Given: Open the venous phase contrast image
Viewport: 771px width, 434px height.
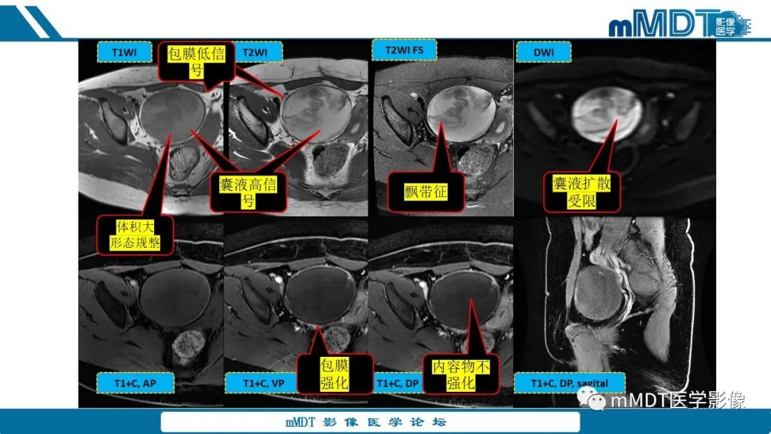Looking at the screenshot, I should tap(296, 312).
